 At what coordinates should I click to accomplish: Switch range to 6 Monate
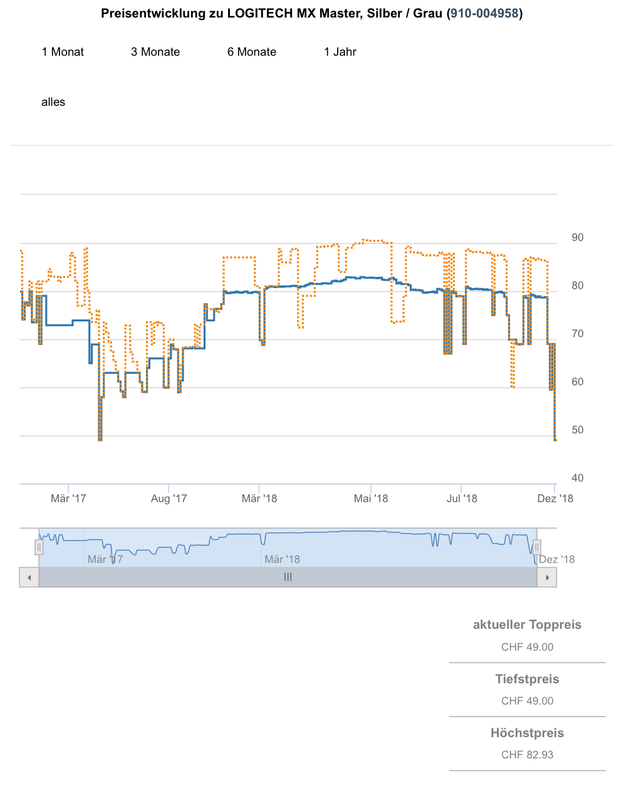point(252,52)
